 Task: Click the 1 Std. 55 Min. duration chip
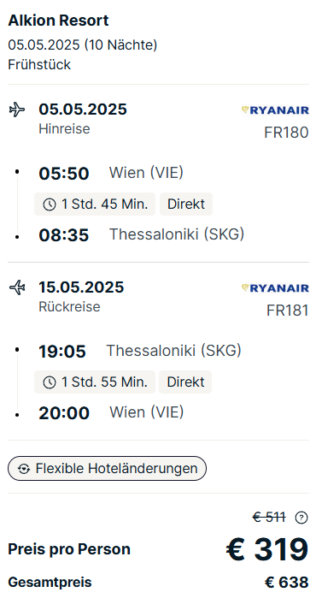tap(95, 382)
